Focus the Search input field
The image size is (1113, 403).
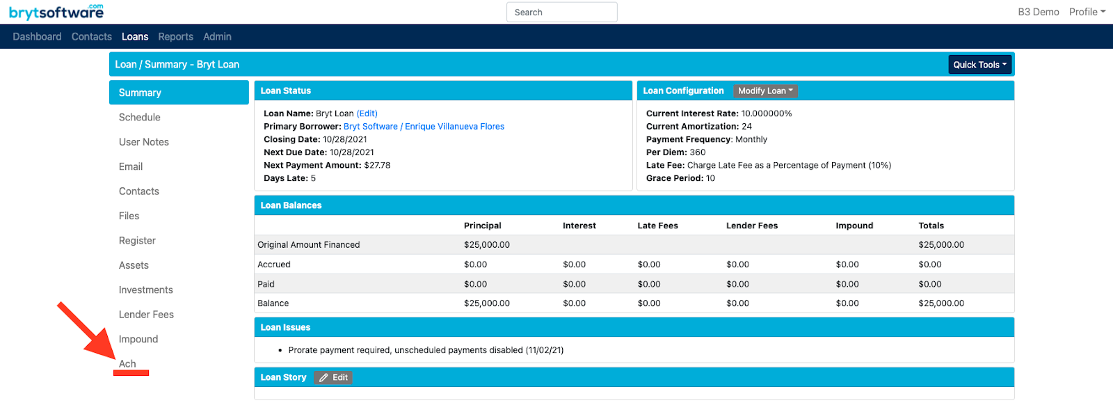click(x=561, y=13)
